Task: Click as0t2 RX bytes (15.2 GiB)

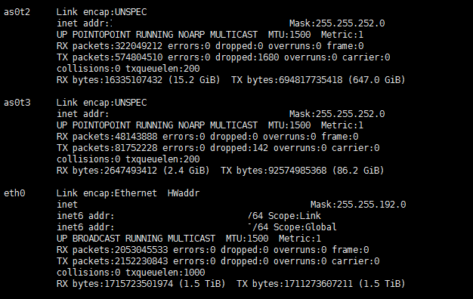Action: coord(138,80)
